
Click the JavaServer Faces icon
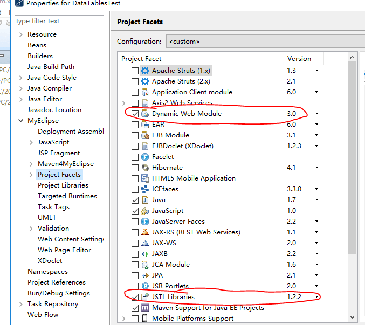point(145,222)
